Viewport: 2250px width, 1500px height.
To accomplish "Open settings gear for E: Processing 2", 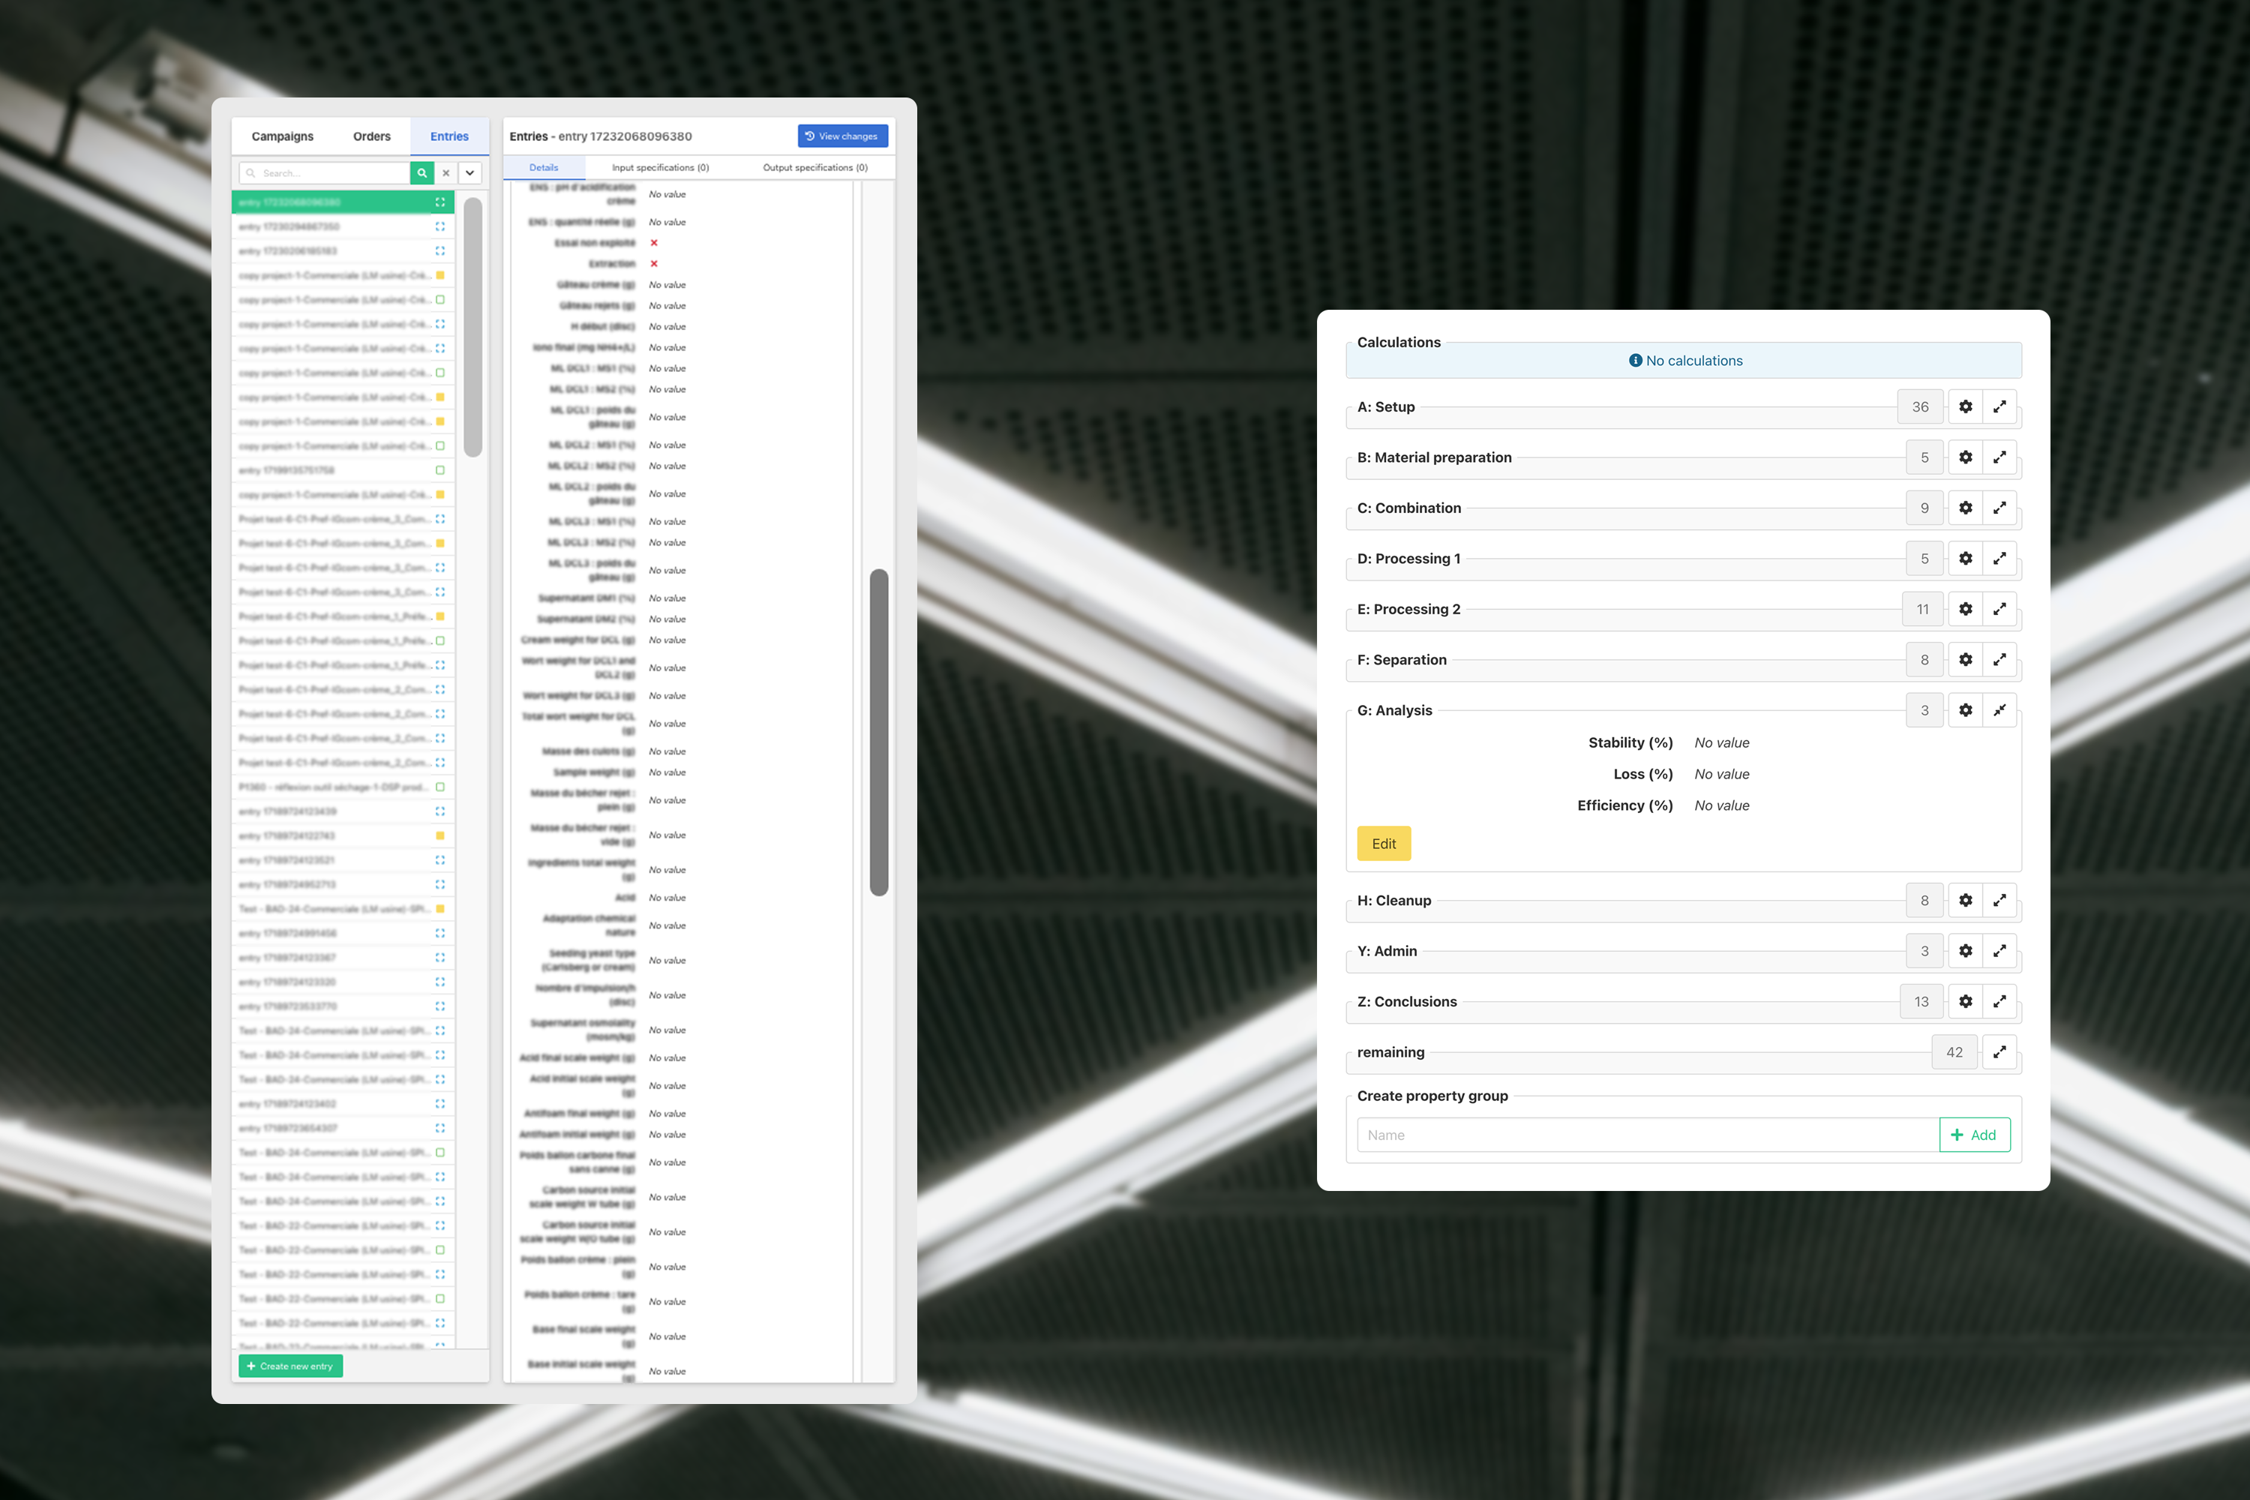I will tap(1965, 609).
